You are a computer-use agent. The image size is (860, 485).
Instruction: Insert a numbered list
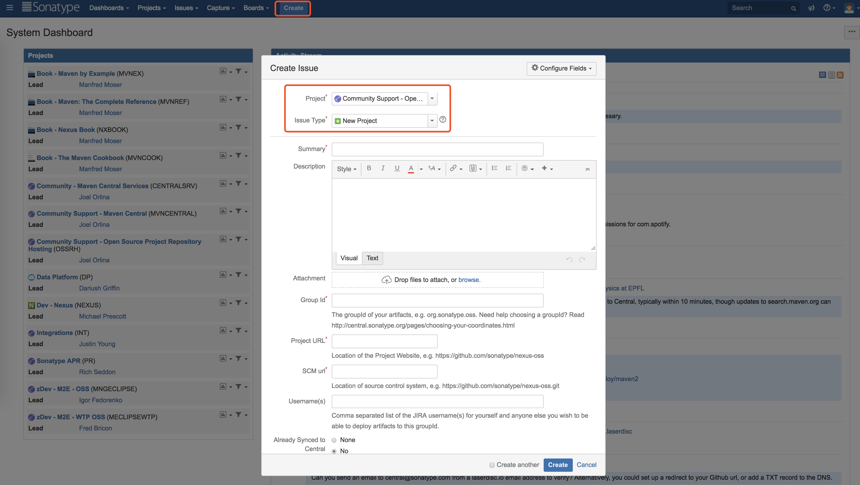508,168
